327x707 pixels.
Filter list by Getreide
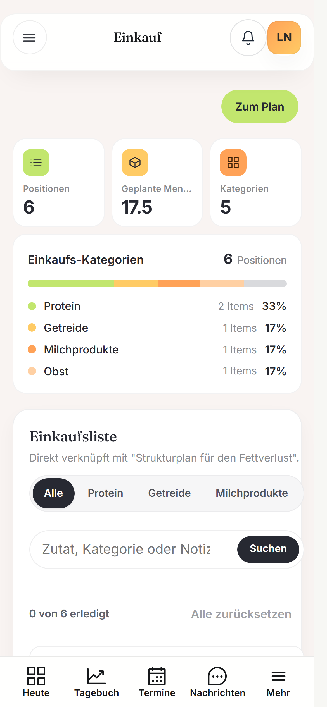pyautogui.click(x=169, y=493)
